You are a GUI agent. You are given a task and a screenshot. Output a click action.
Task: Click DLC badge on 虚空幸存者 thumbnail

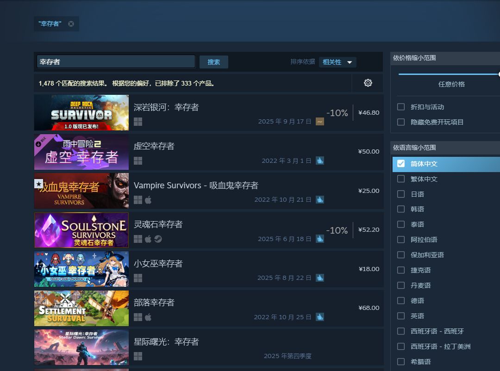42,142
